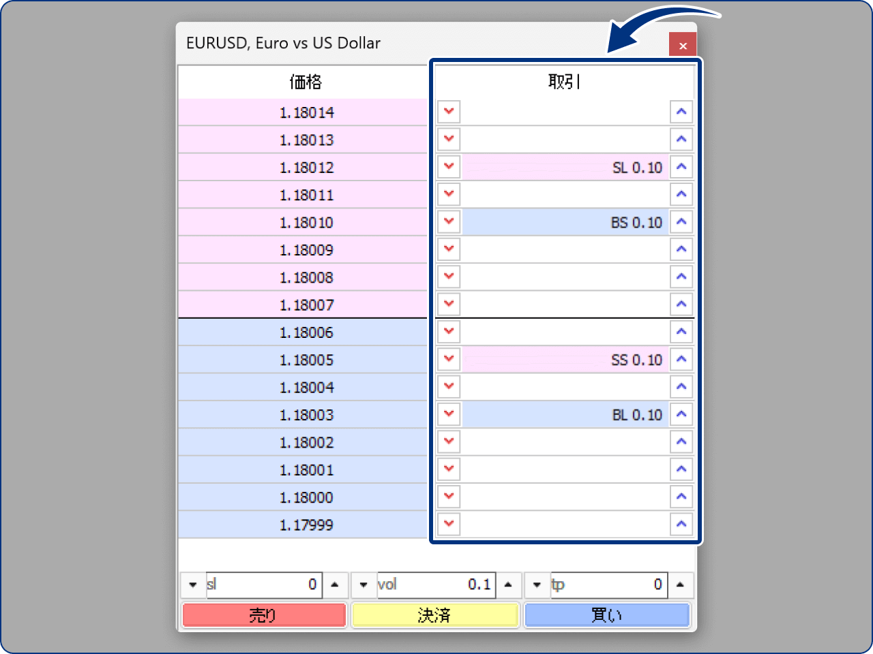873x654 pixels.
Task: Click the red sell arrow at price 1.18014
Action: pyautogui.click(x=449, y=112)
